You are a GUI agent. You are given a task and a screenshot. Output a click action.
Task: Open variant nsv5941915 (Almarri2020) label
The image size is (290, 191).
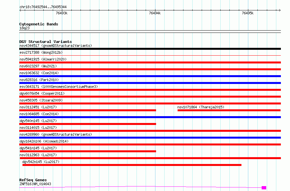[x=43, y=59]
